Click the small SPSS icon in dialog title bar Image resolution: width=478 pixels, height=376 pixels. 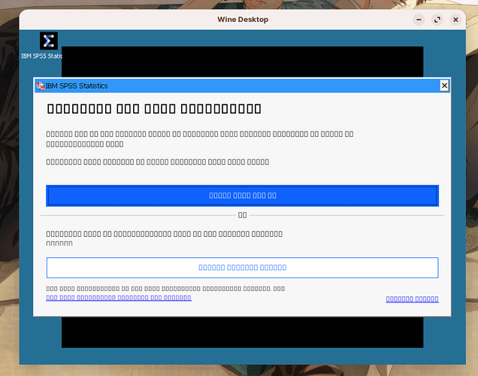coord(40,86)
